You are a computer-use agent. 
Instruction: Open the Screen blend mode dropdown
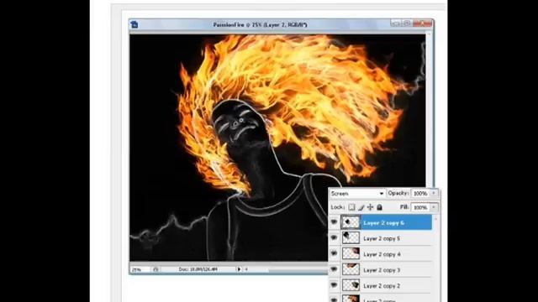click(x=356, y=194)
